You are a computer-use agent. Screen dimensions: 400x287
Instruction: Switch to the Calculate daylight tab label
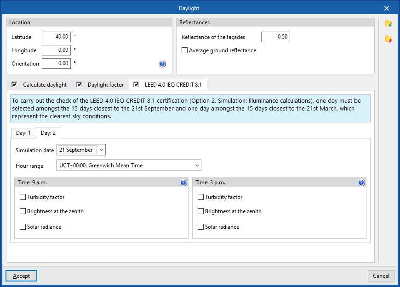(45, 85)
